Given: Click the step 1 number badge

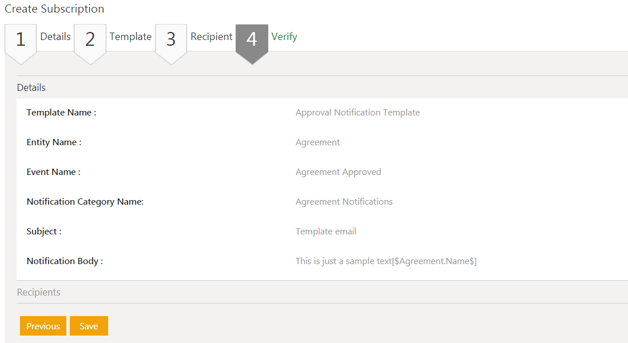Looking at the screenshot, I should (x=21, y=39).
